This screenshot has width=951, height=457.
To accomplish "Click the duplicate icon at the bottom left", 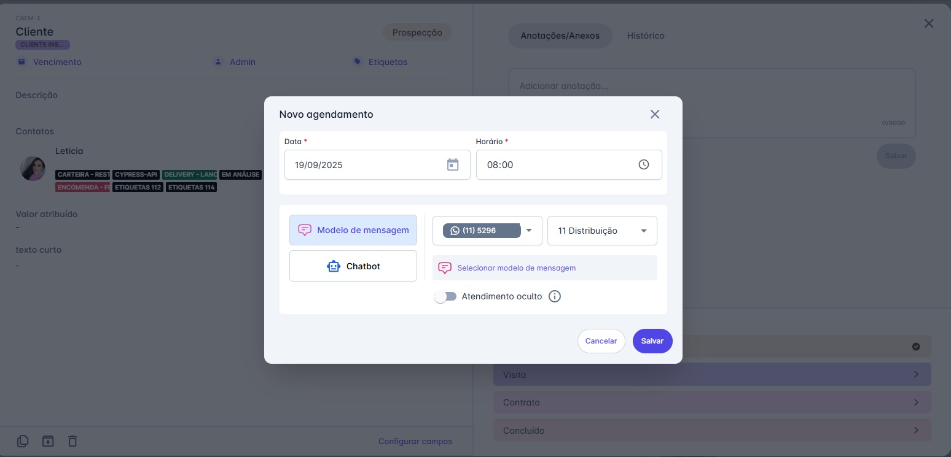I will tap(22, 441).
